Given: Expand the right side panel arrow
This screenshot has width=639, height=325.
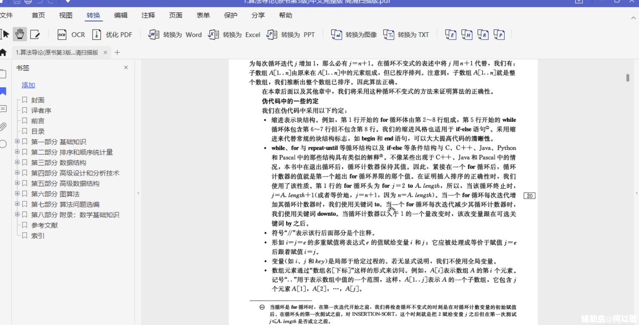Looking at the screenshot, I should 636,193.
